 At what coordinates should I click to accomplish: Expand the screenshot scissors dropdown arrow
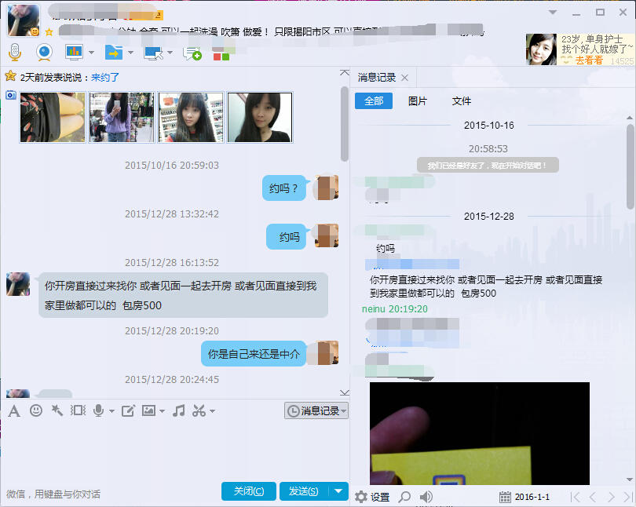(212, 411)
